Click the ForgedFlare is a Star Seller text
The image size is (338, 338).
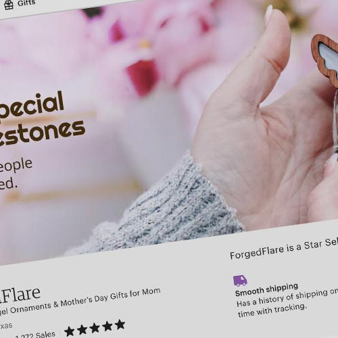click(x=284, y=247)
